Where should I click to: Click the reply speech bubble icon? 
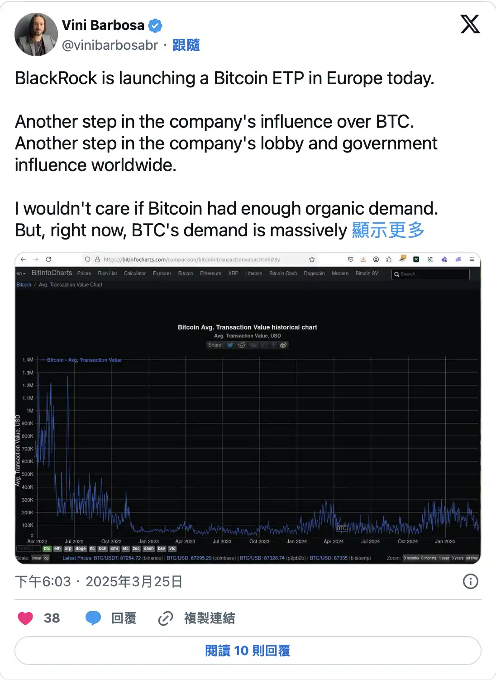[93, 618]
